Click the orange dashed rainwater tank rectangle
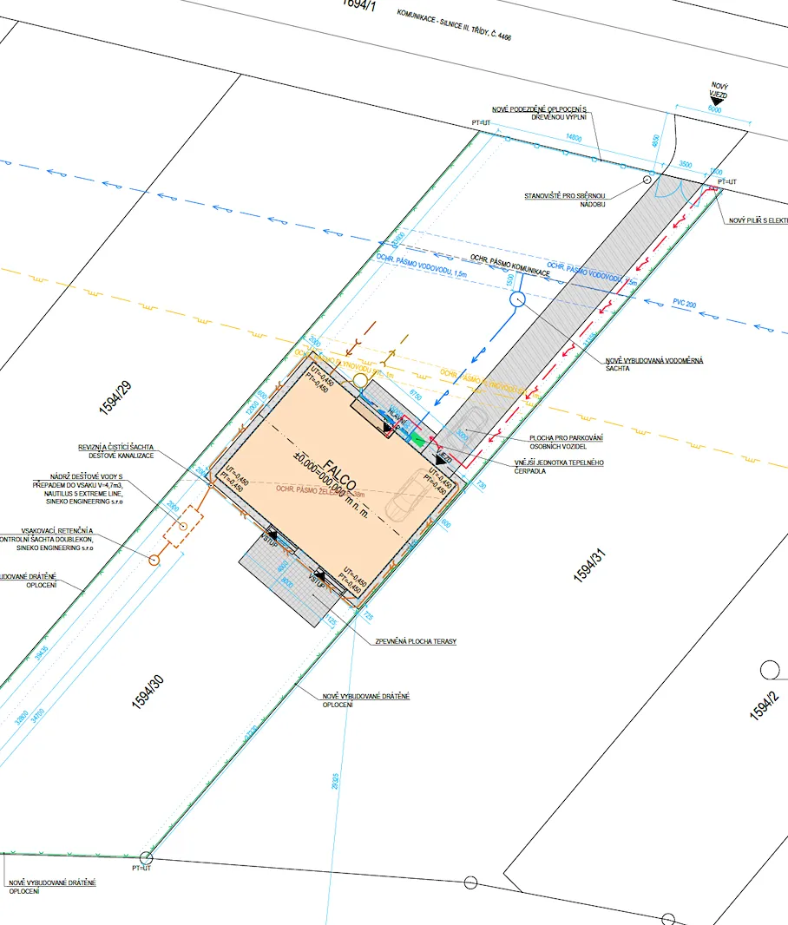The image size is (788, 925). (182, 527)
